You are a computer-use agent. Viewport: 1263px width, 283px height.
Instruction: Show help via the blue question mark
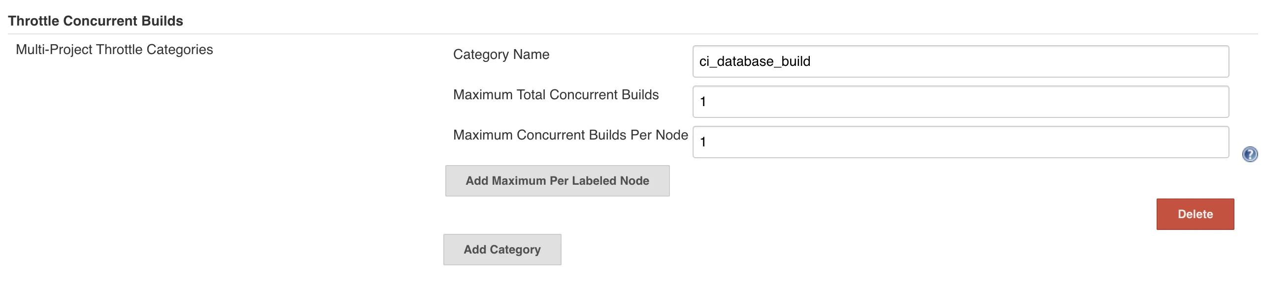1250,154
